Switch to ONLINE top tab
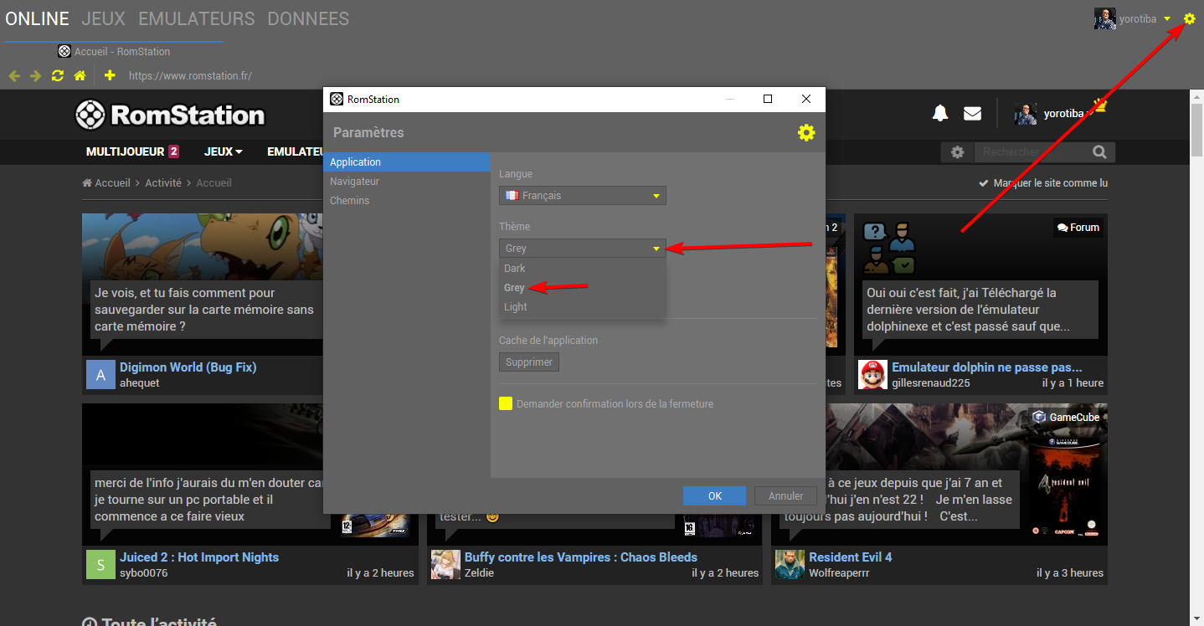The height and width of the screenshot is (626, 1204). pos(37,18)
